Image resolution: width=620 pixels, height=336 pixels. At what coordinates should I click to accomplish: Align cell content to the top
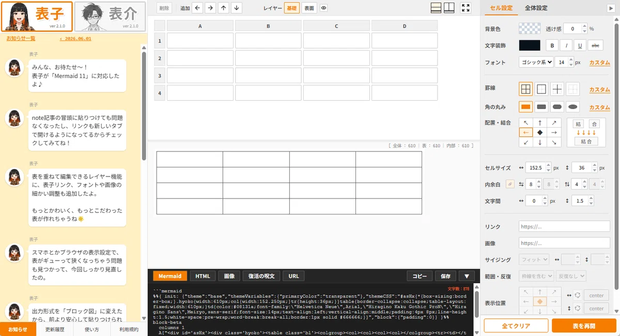(x=540, y=123)
